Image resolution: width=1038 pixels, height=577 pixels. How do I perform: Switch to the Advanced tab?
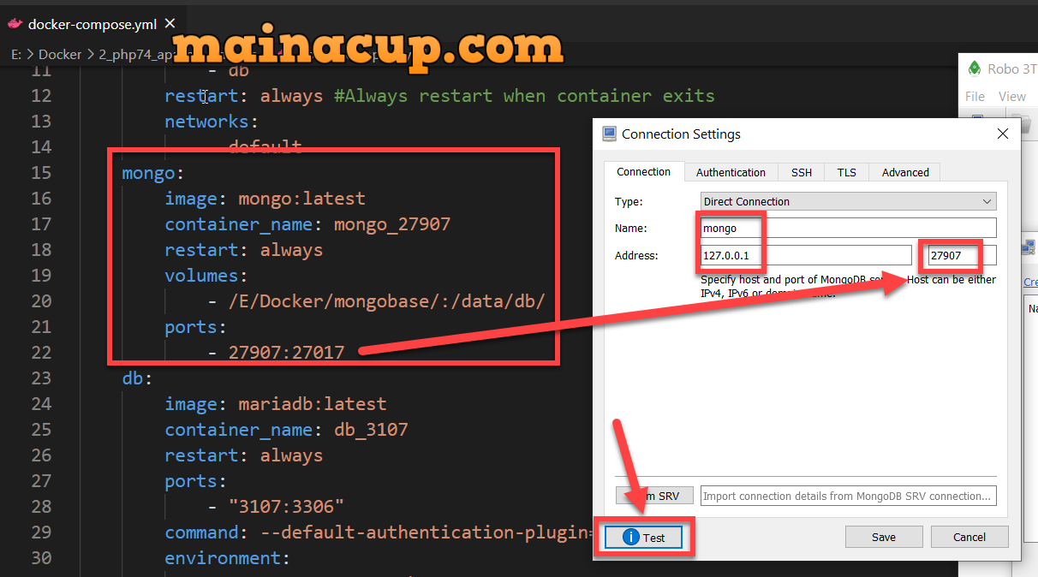pos(905,172)
